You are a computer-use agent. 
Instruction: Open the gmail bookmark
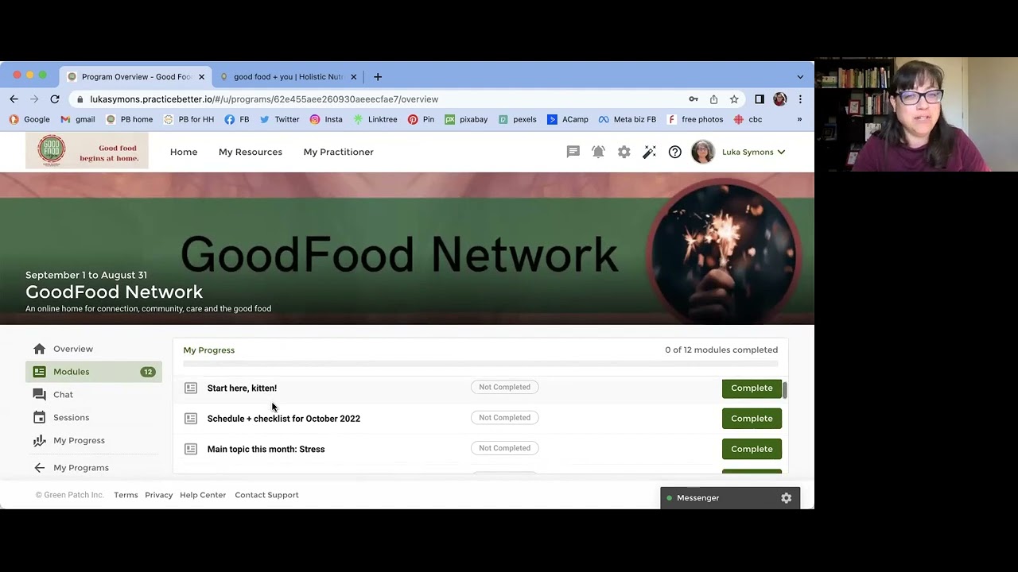78,119
